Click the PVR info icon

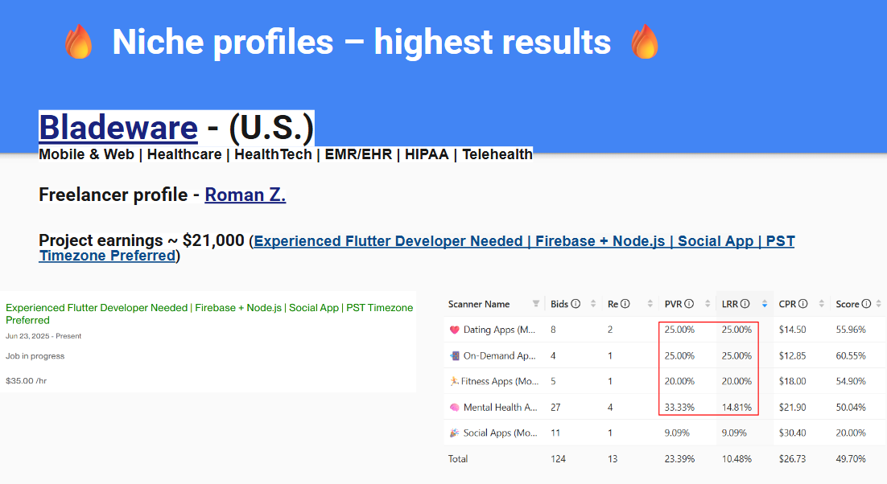[x=689, y=304]
